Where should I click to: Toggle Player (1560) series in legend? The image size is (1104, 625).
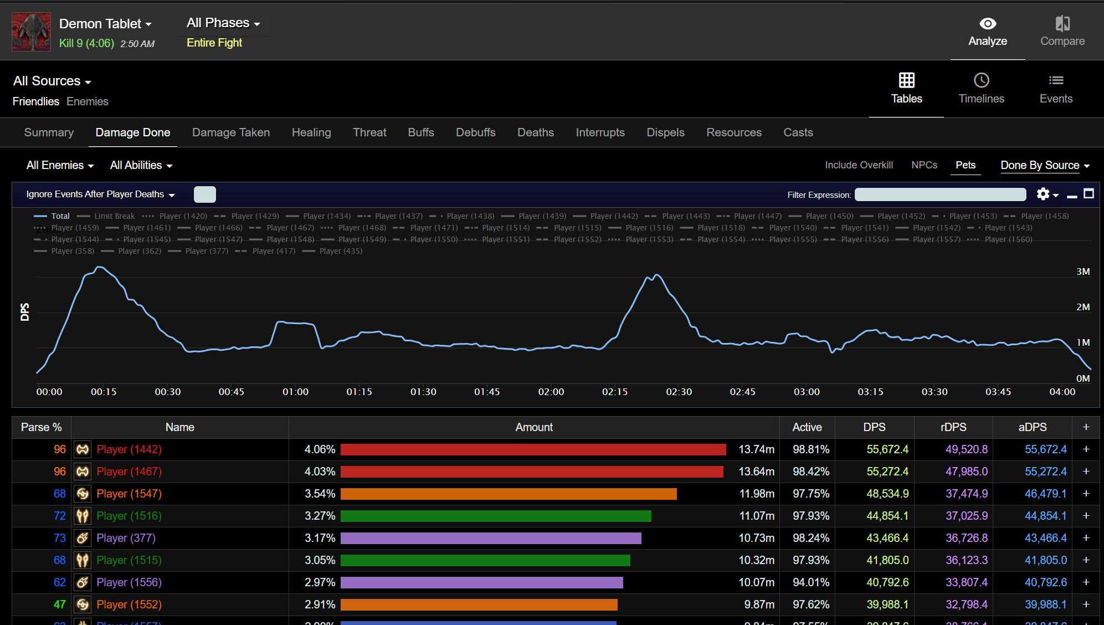click(x=999, y=239)
